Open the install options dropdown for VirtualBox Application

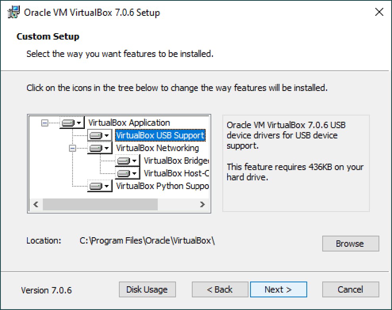pos(79,123)
